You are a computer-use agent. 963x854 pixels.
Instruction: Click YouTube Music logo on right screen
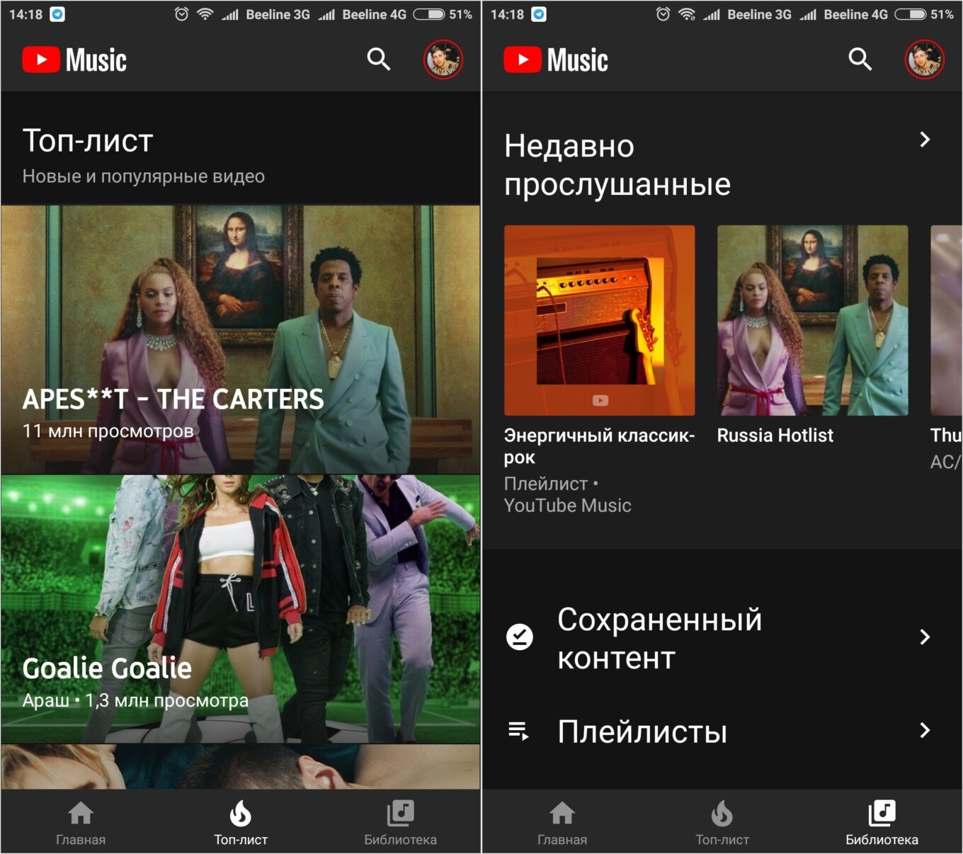(556, 60)
